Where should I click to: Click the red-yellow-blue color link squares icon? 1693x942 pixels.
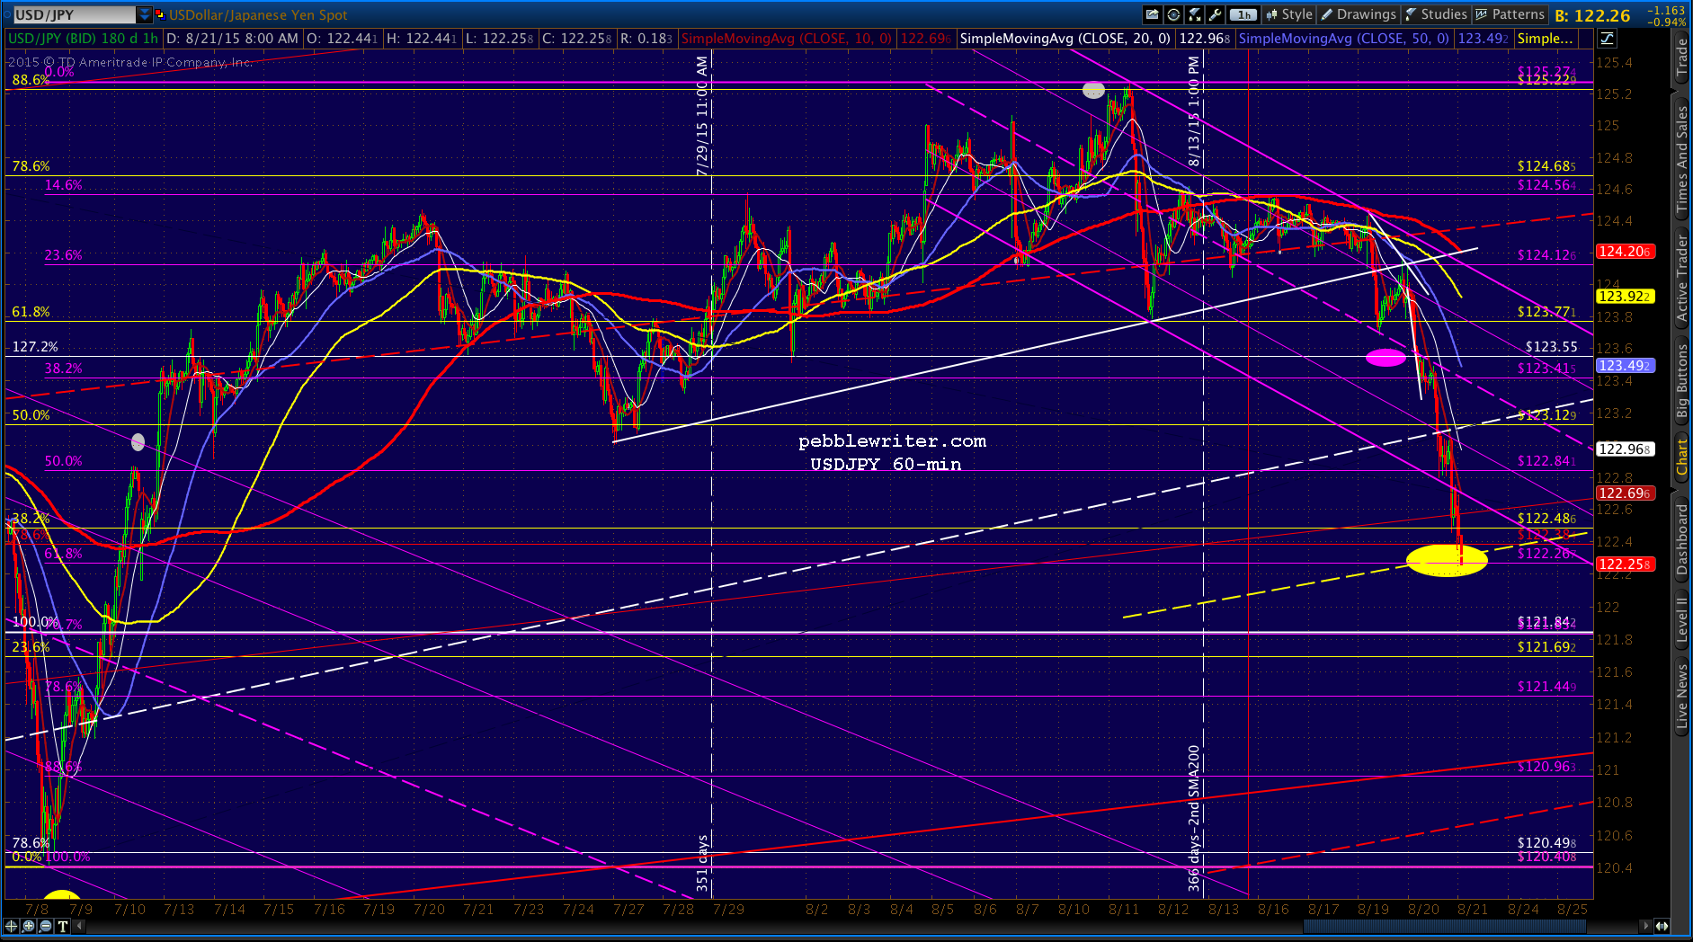pos(160,14)
